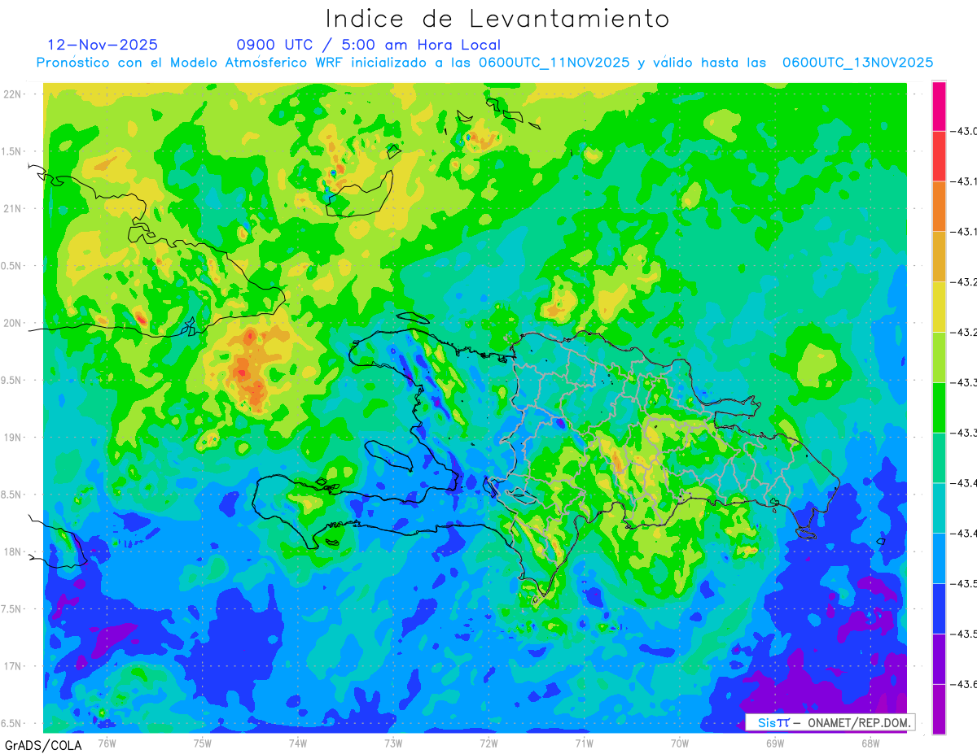This screenshot has width=977, height=754.
Task: Click the '72W' longitude label
Action: point(488,743)
